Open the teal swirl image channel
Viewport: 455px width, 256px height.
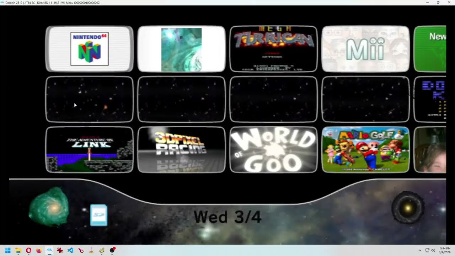[181, 49]
